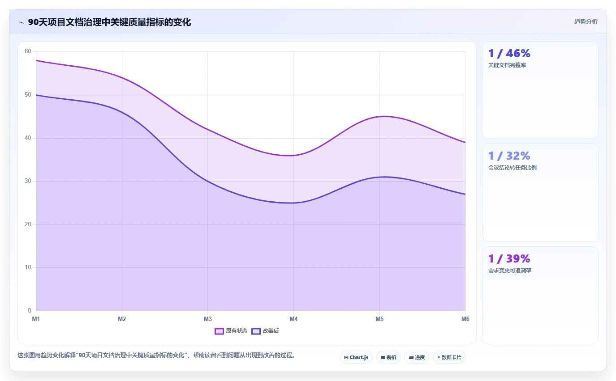Select the Chart.js chip
The image size is (616, 381).
(356, 357)
